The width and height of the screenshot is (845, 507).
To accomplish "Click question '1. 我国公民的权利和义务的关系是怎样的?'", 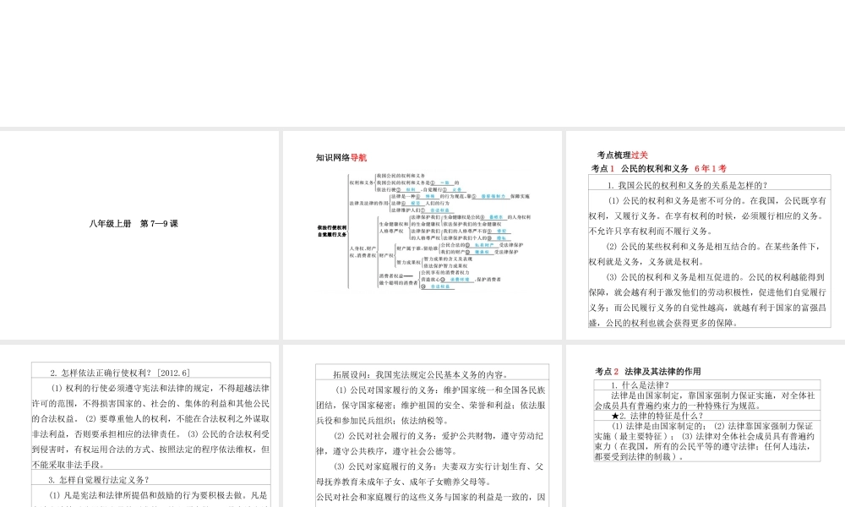I will (x=687, y=185).
